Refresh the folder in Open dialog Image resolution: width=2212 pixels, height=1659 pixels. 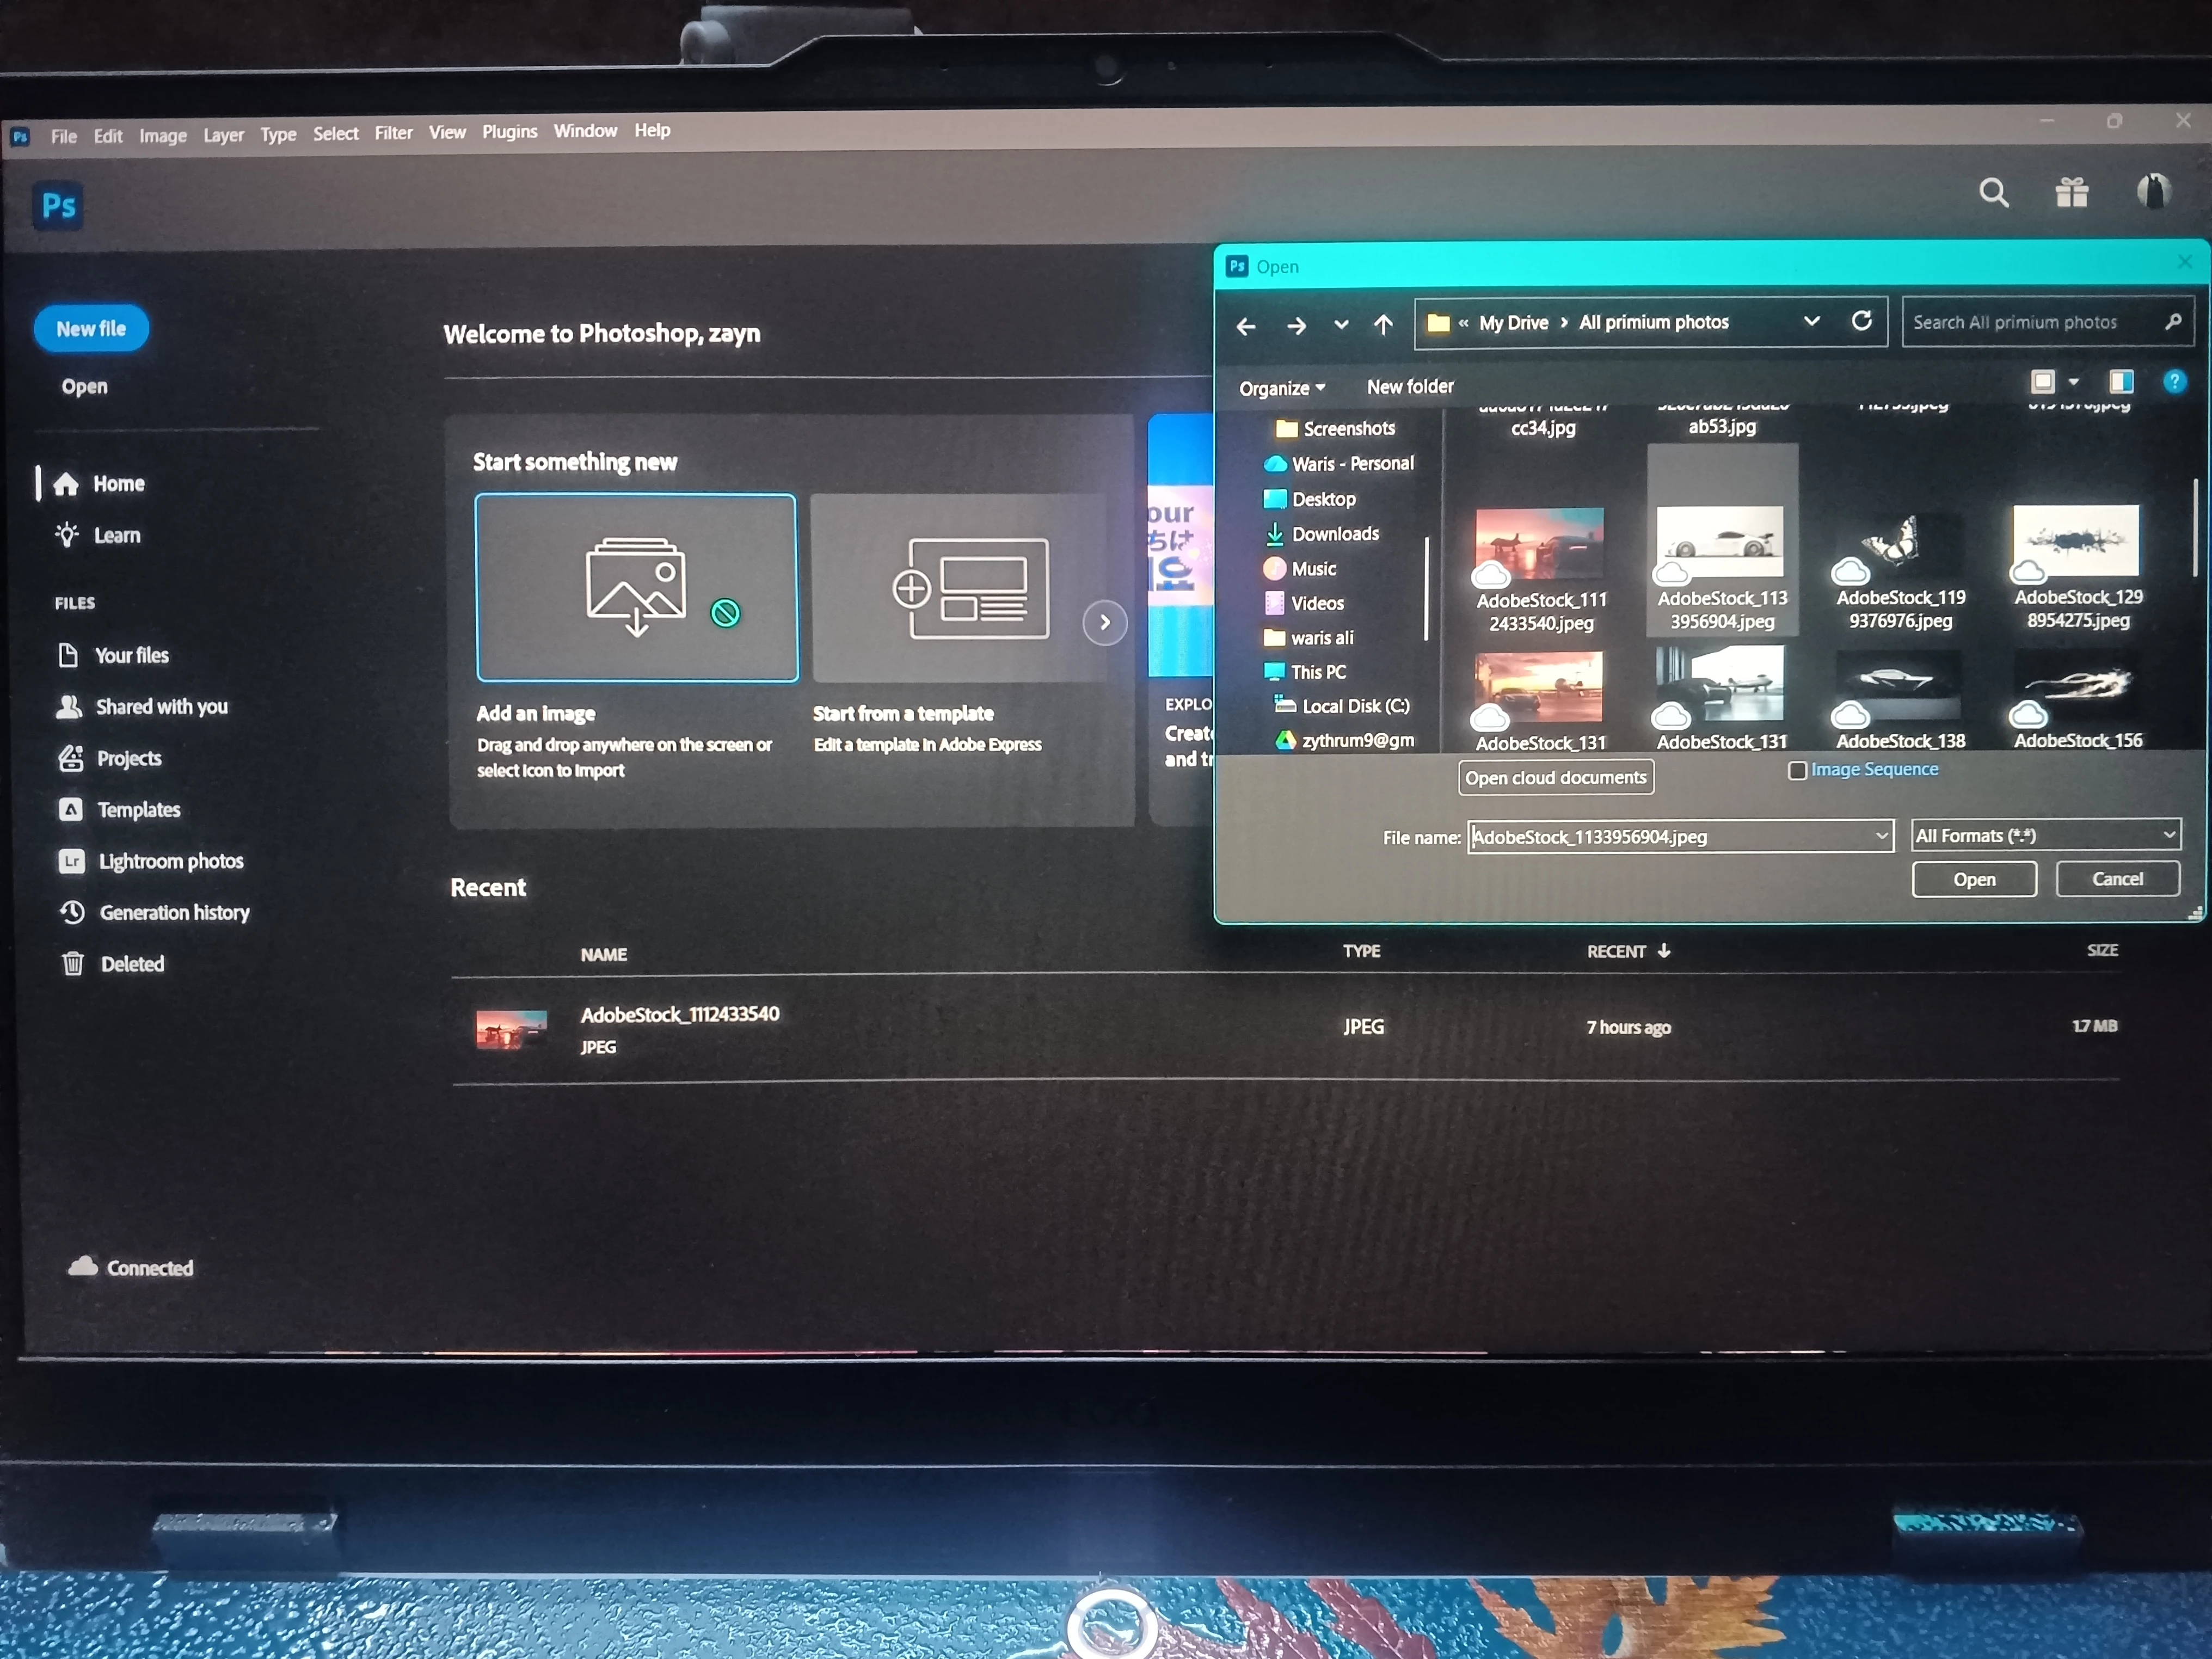click(x=1861, y=321)
